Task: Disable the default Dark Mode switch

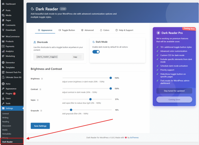Action: pos(96,52)
